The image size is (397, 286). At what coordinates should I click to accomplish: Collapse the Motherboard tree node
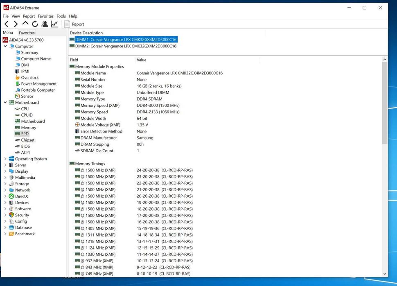pyautogui.click(x=5, y=102)
